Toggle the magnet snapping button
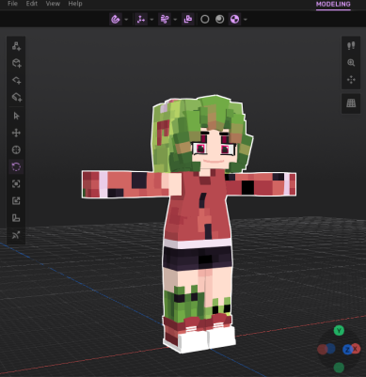Screen dimensions: 366x377 [x=116, y=20]
